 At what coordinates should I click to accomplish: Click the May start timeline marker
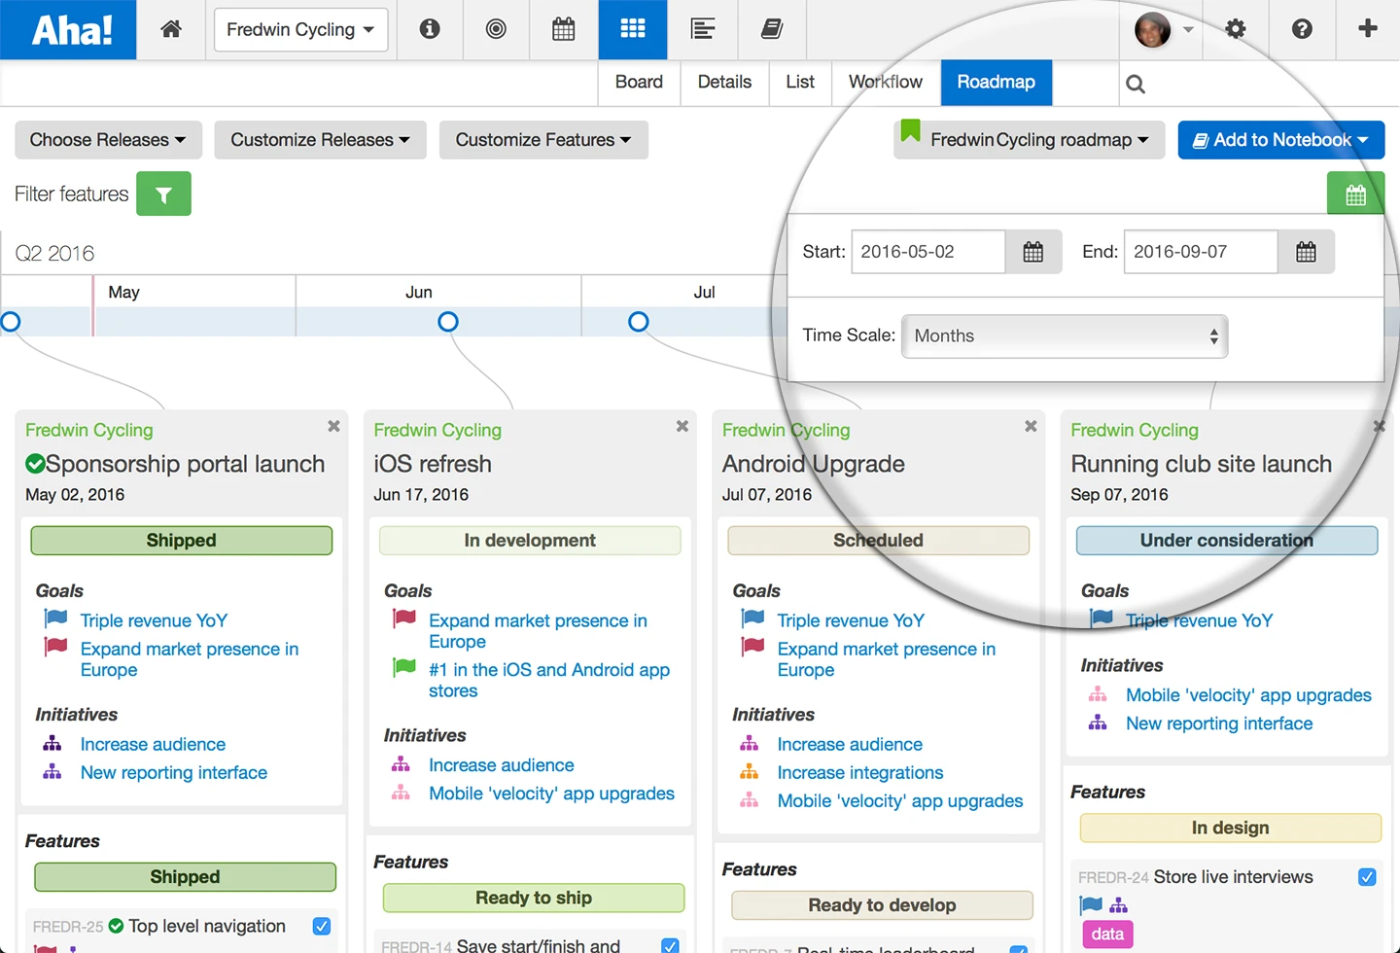pyautogui.click(x=11, y=322)
